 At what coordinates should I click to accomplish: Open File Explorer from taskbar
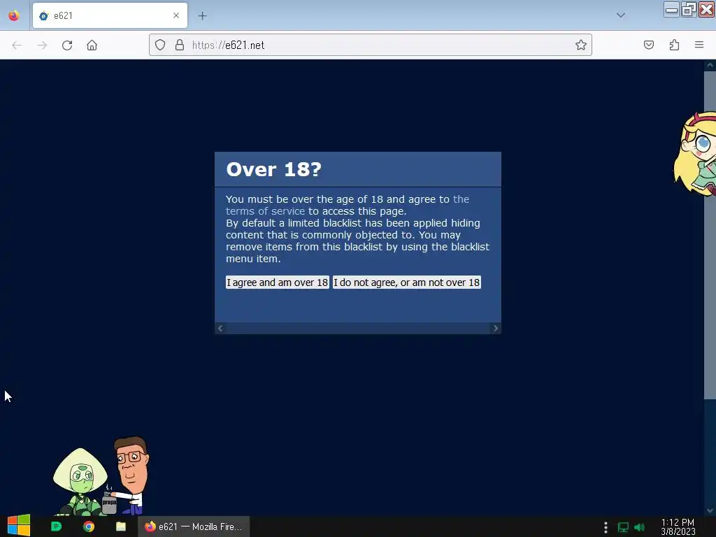[x=120, y=527]
